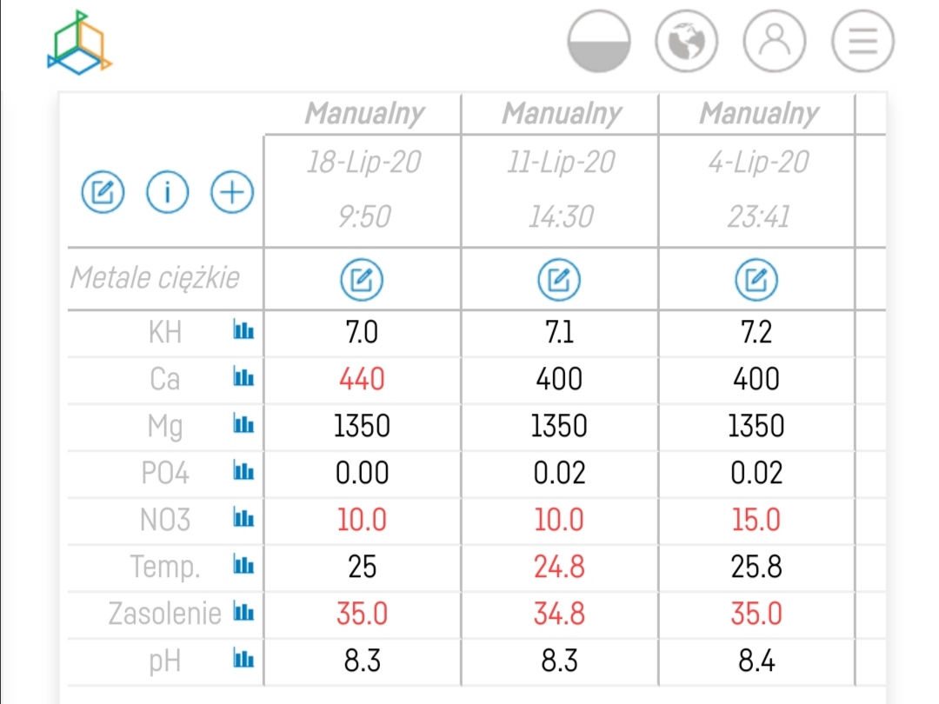Open the PO4 chart icon

tap(243, 472)
